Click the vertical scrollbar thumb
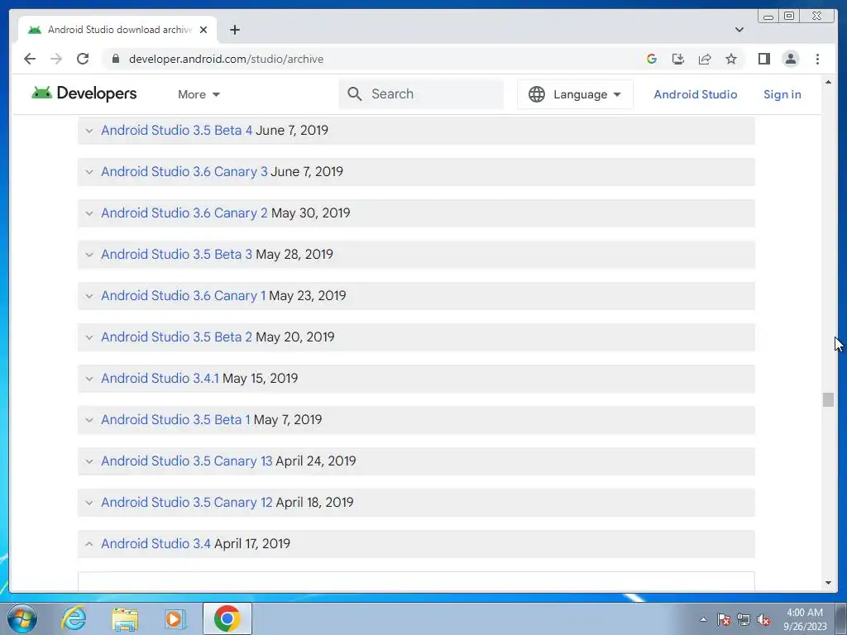The image size is (847, 635). pyautogui.click(x=828, y=399)
